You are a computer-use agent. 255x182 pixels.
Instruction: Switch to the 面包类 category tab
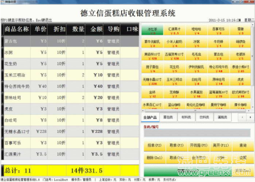[168, 117]
